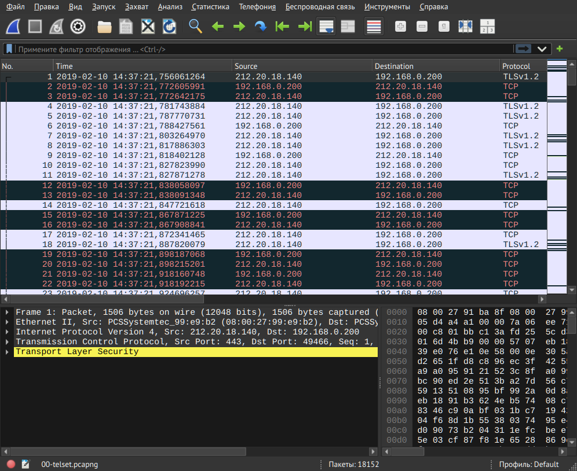
Task: Go to a specific packet with the curved arrow
Action: coord(261,27)
